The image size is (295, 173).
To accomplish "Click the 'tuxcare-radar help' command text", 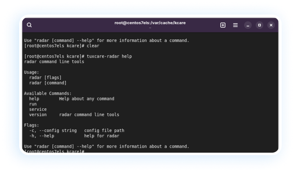I will click(109, 56).
